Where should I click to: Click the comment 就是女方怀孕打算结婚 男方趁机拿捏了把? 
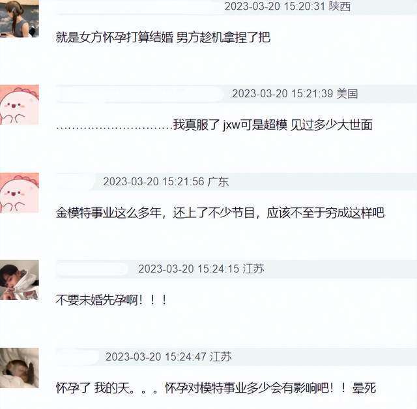pos(163,37)
